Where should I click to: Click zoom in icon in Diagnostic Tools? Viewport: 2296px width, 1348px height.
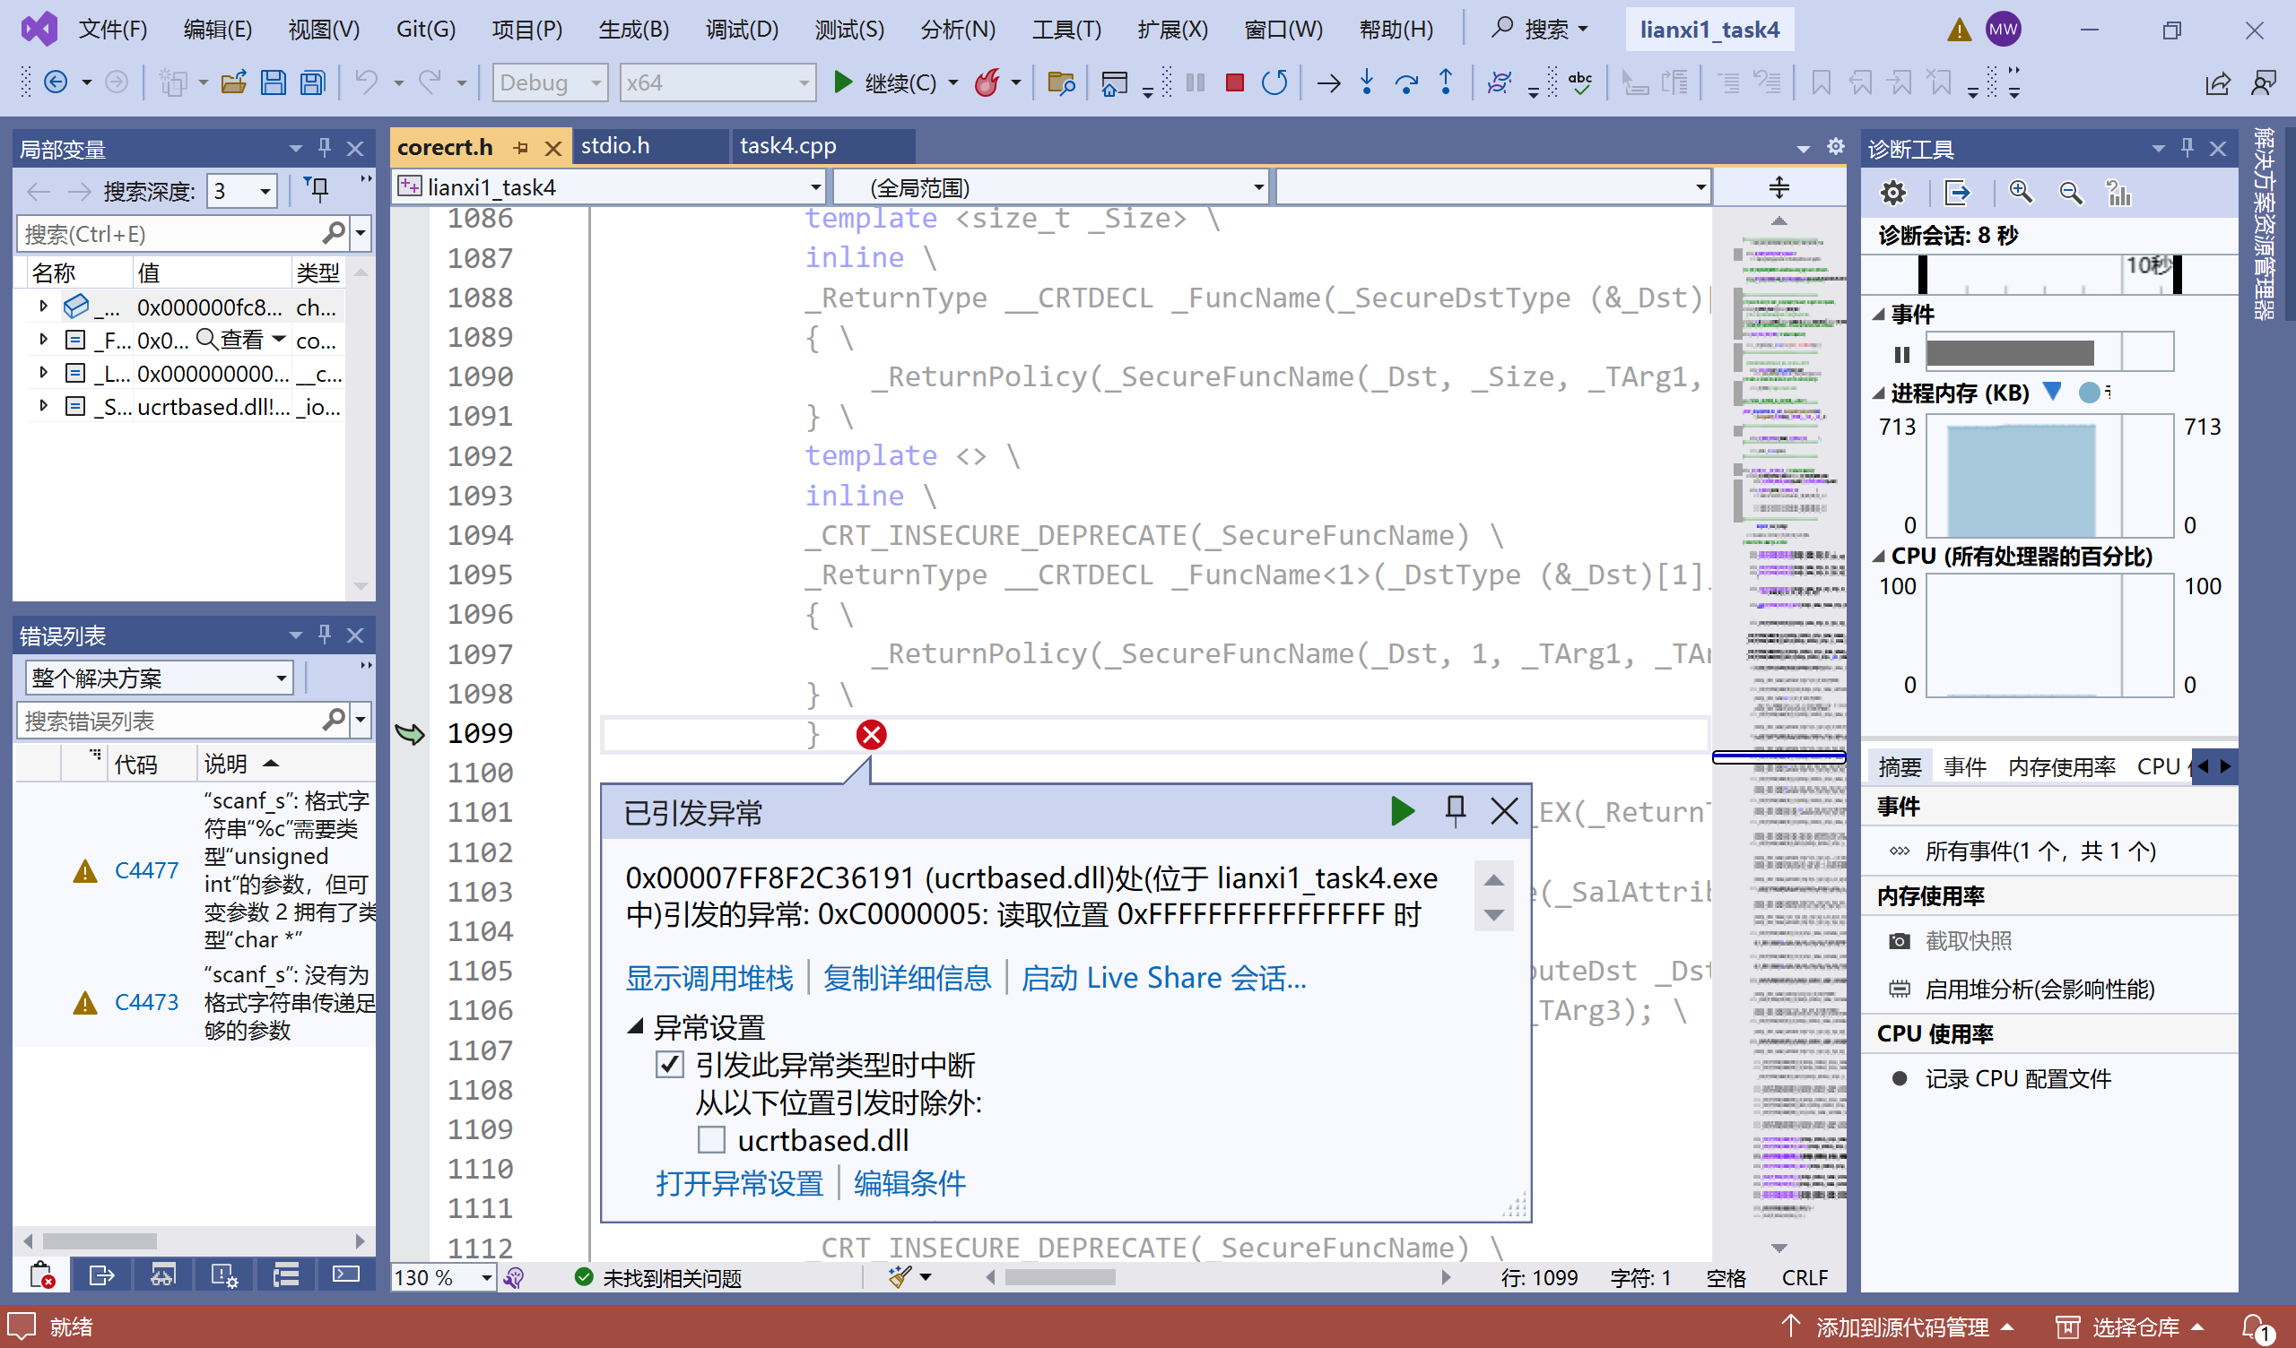pyautogui.click(x=2020, y=192)
